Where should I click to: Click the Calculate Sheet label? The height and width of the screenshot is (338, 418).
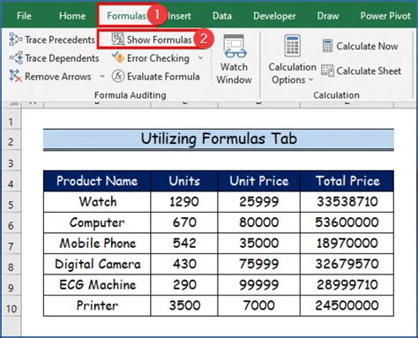tap(369, 71)
